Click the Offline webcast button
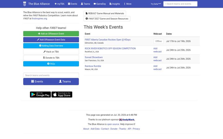223x139 pixels. pyautogui.click(x=159, y=41)
